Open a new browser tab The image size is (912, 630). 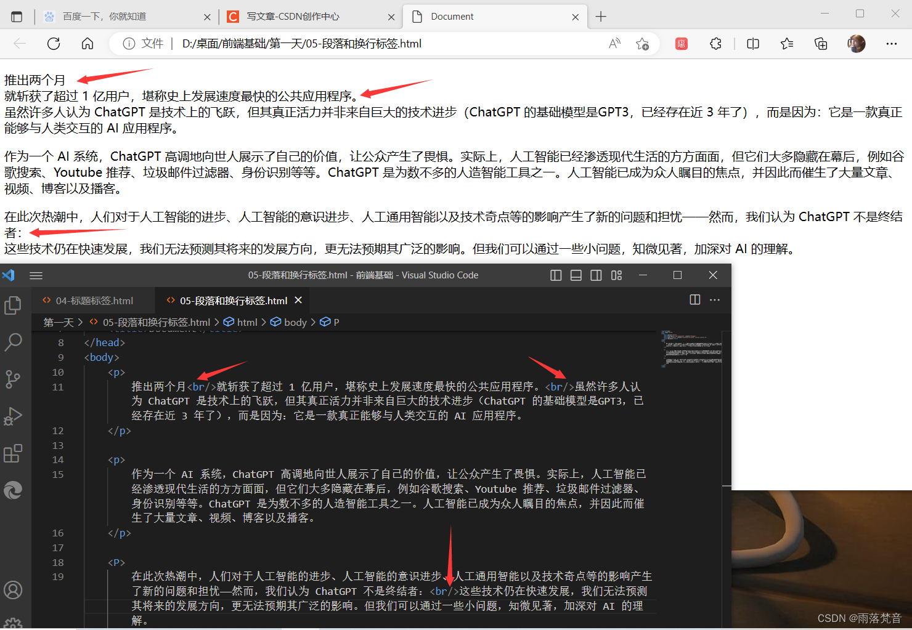601,17
